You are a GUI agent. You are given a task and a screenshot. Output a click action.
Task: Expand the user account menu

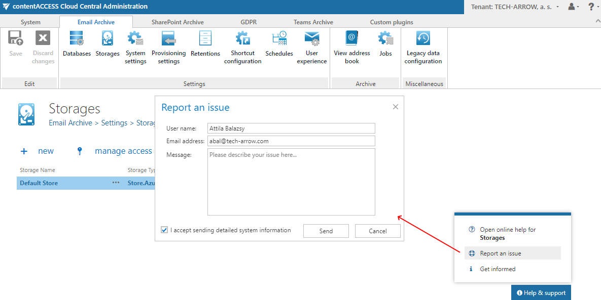click(x=572, y=7)
